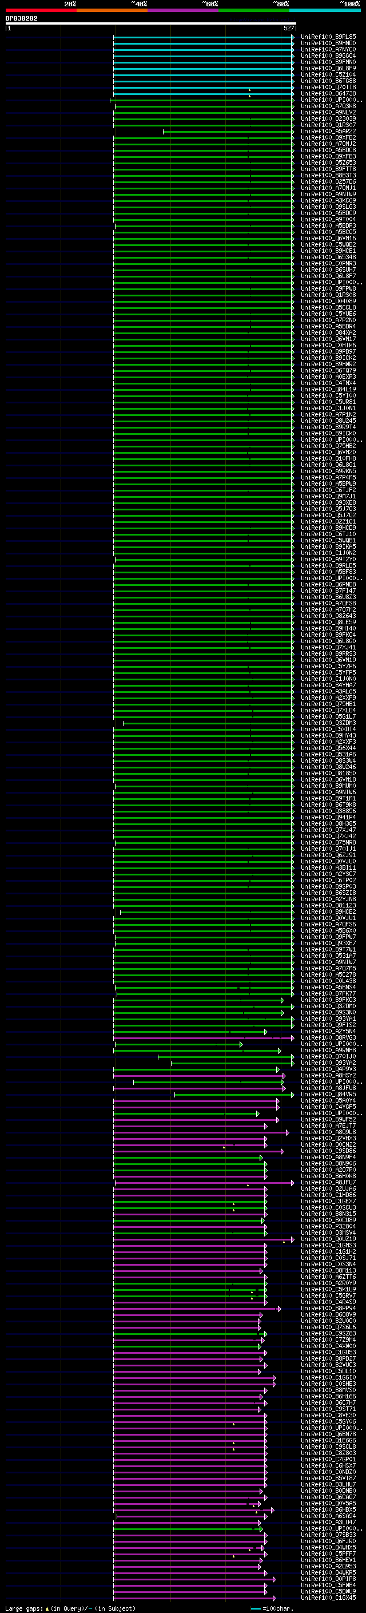Click hit label UniRef100_O23039
The height and width of the screenshot is (1613, 366).
pos(328,118)
